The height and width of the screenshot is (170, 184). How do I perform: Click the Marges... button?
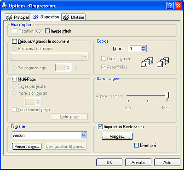(117, 136)
